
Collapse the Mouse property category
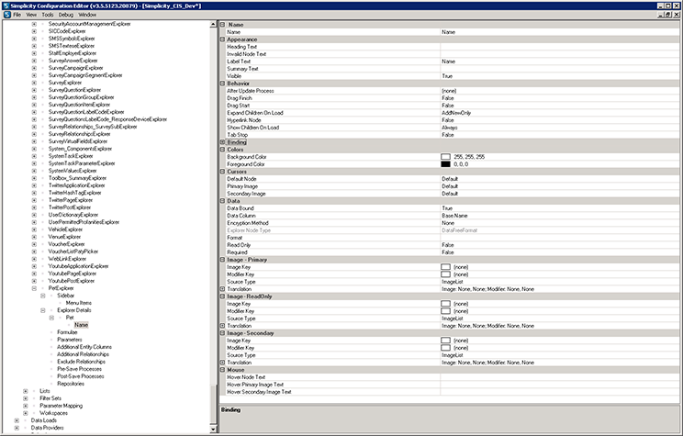pyautogui.click(x=222, y=370)
